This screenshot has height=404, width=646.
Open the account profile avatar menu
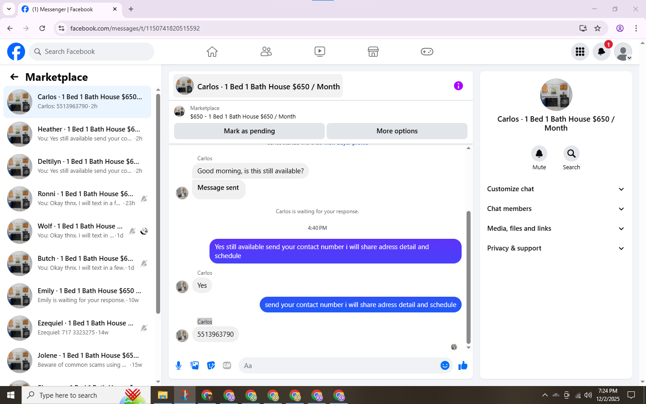(x=623, y=52)
